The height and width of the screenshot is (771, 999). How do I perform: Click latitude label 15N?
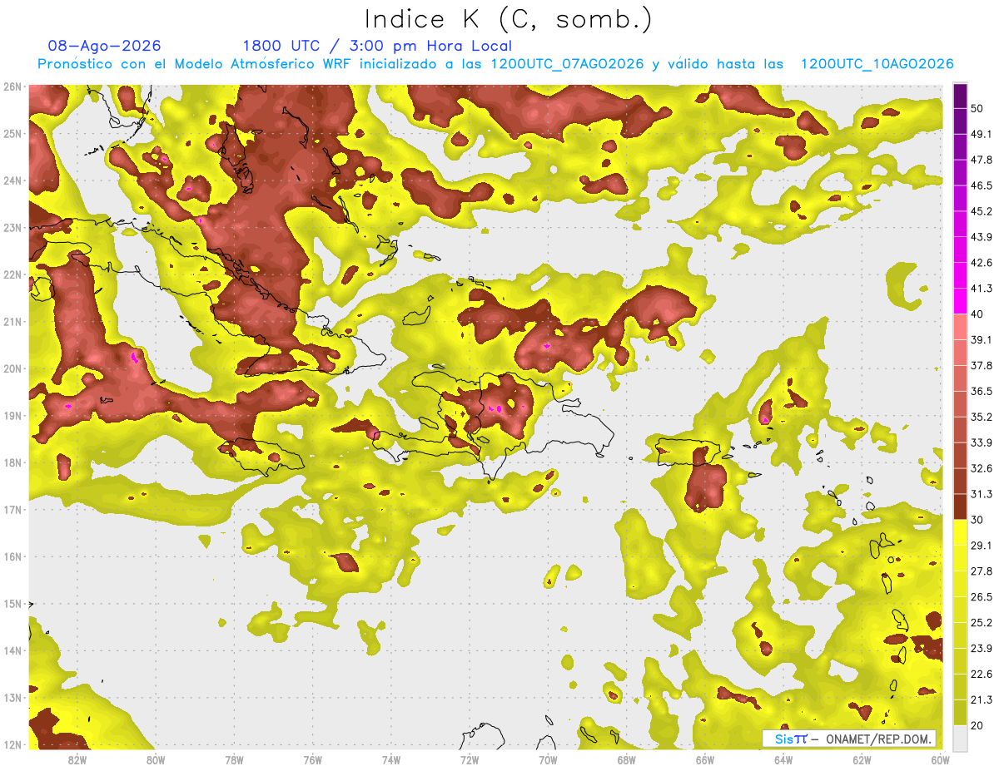(x=12, y=604)
